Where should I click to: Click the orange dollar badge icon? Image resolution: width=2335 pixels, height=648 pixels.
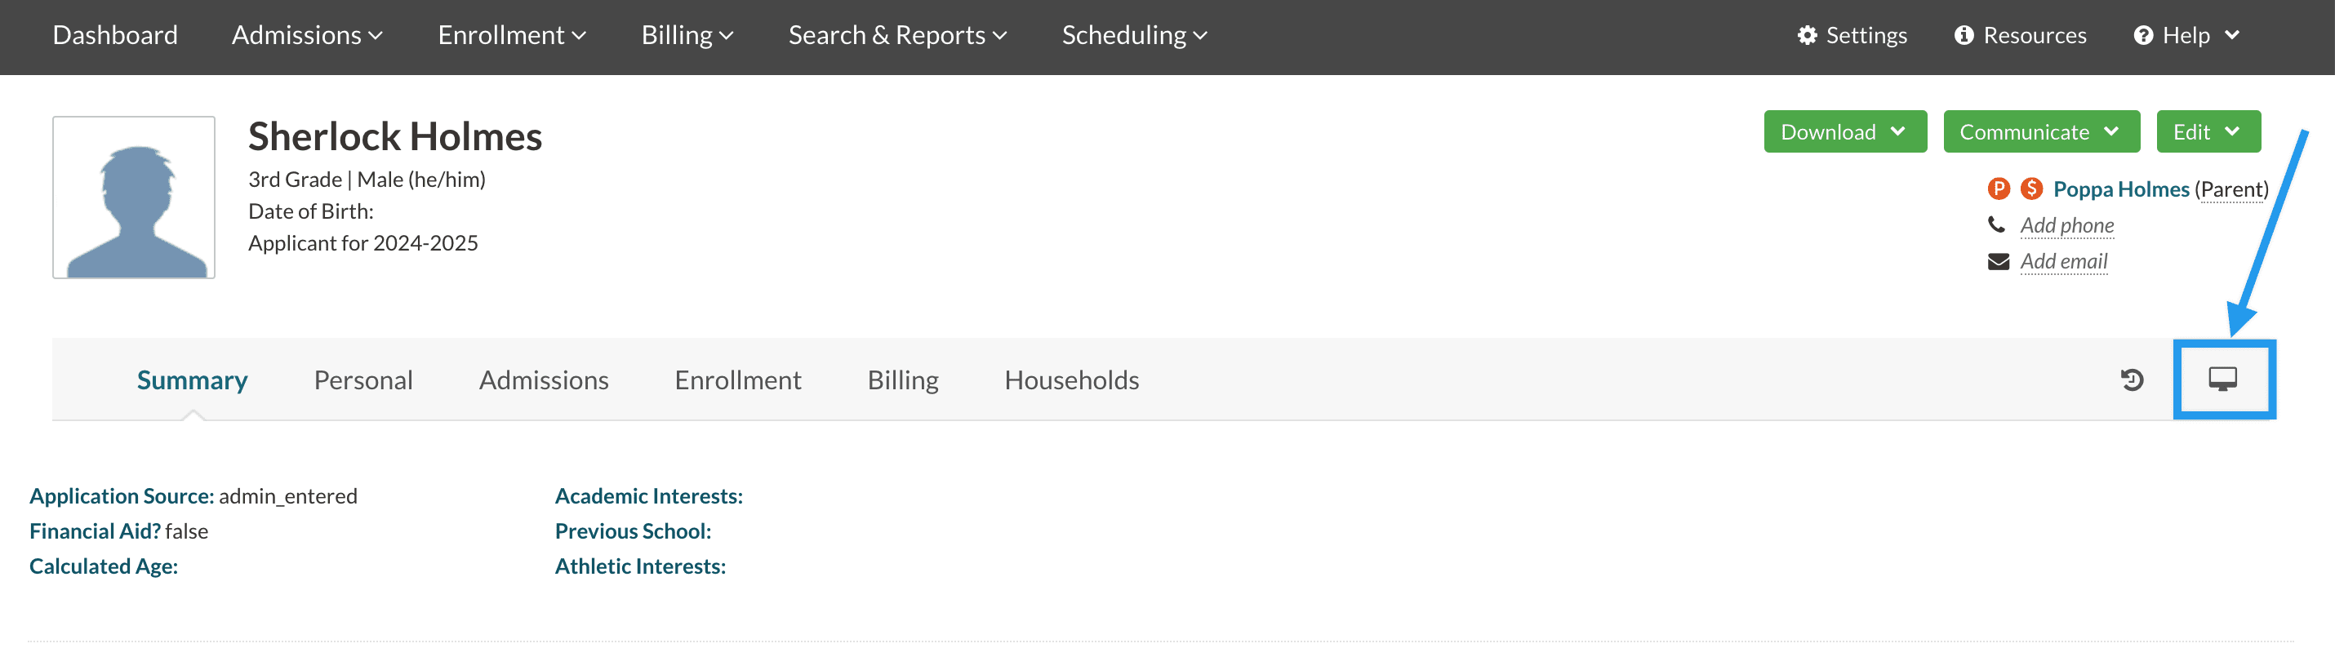point(2031,189)
